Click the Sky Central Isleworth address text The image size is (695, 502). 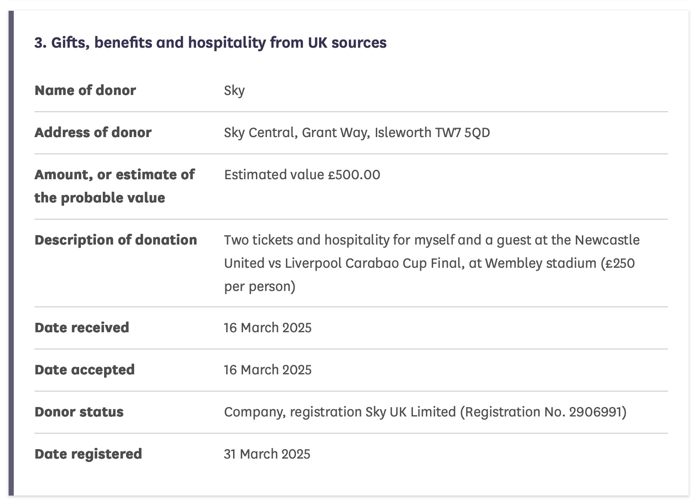pyautogui.click(x=357, y=132)
